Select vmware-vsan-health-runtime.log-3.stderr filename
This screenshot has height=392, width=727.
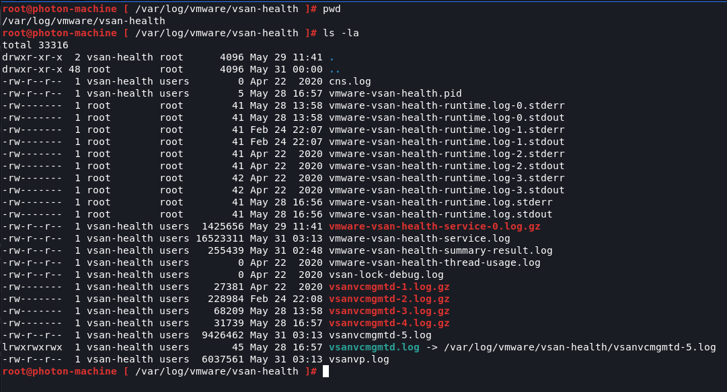(x=447, y=178)
